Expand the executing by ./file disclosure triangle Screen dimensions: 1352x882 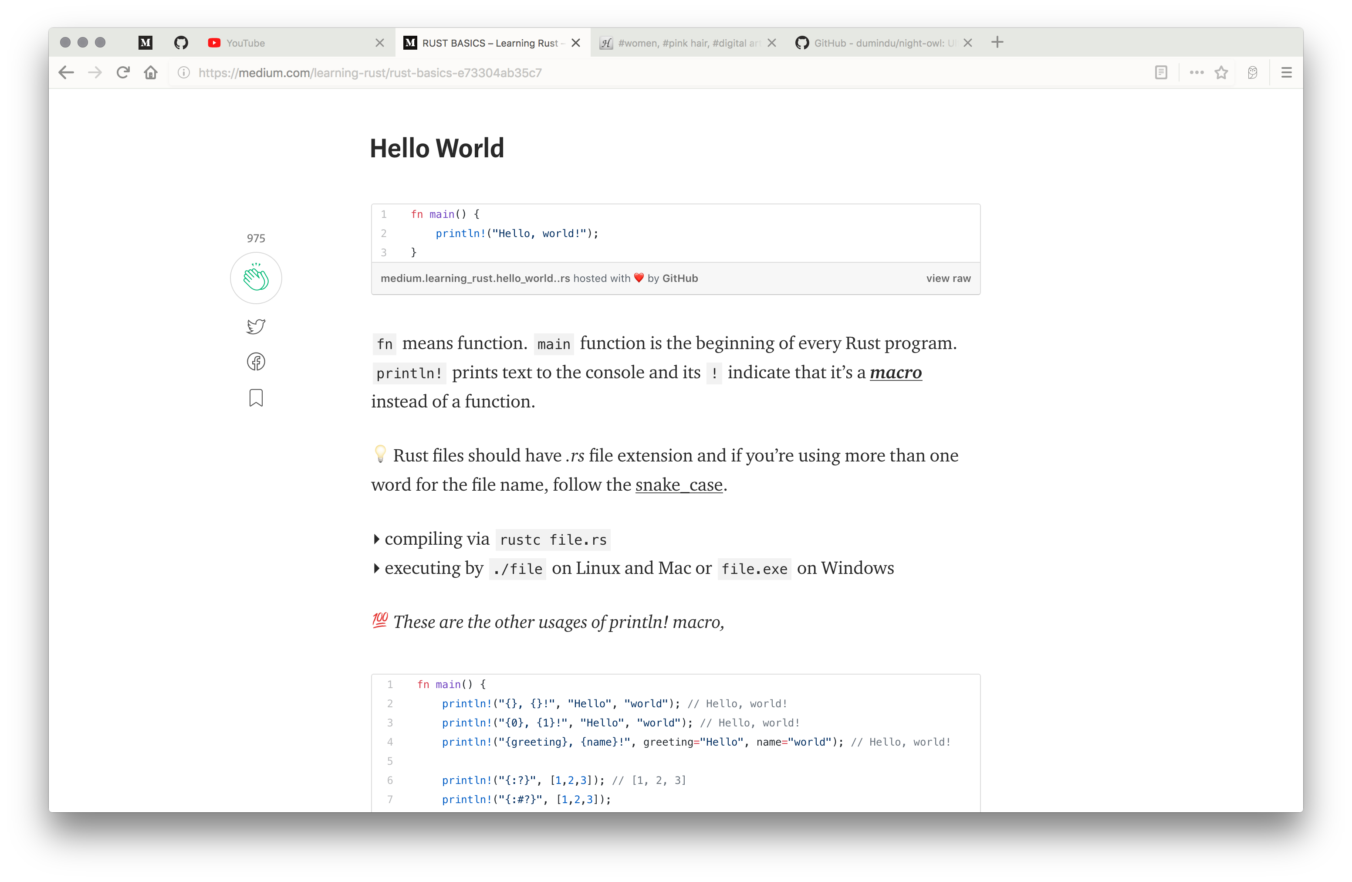[x=376, y=569]
